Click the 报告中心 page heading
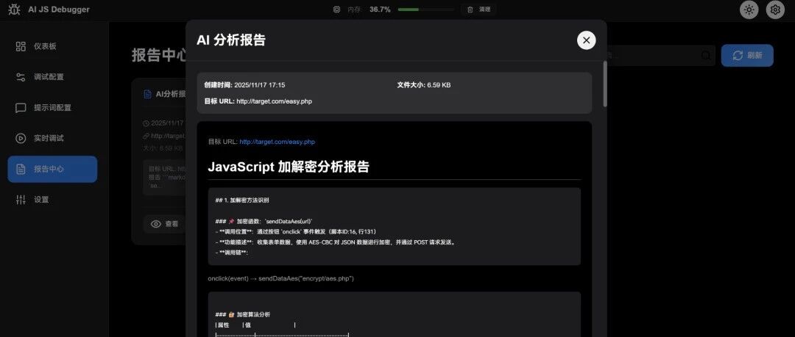This screenshot has height=337, width=795. point(159,55)
